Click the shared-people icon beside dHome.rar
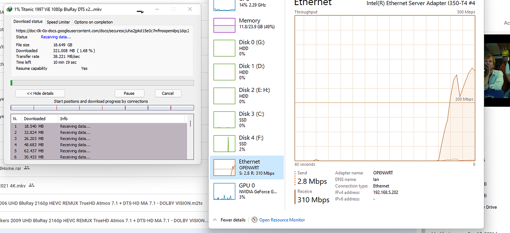 click(27, 168)
